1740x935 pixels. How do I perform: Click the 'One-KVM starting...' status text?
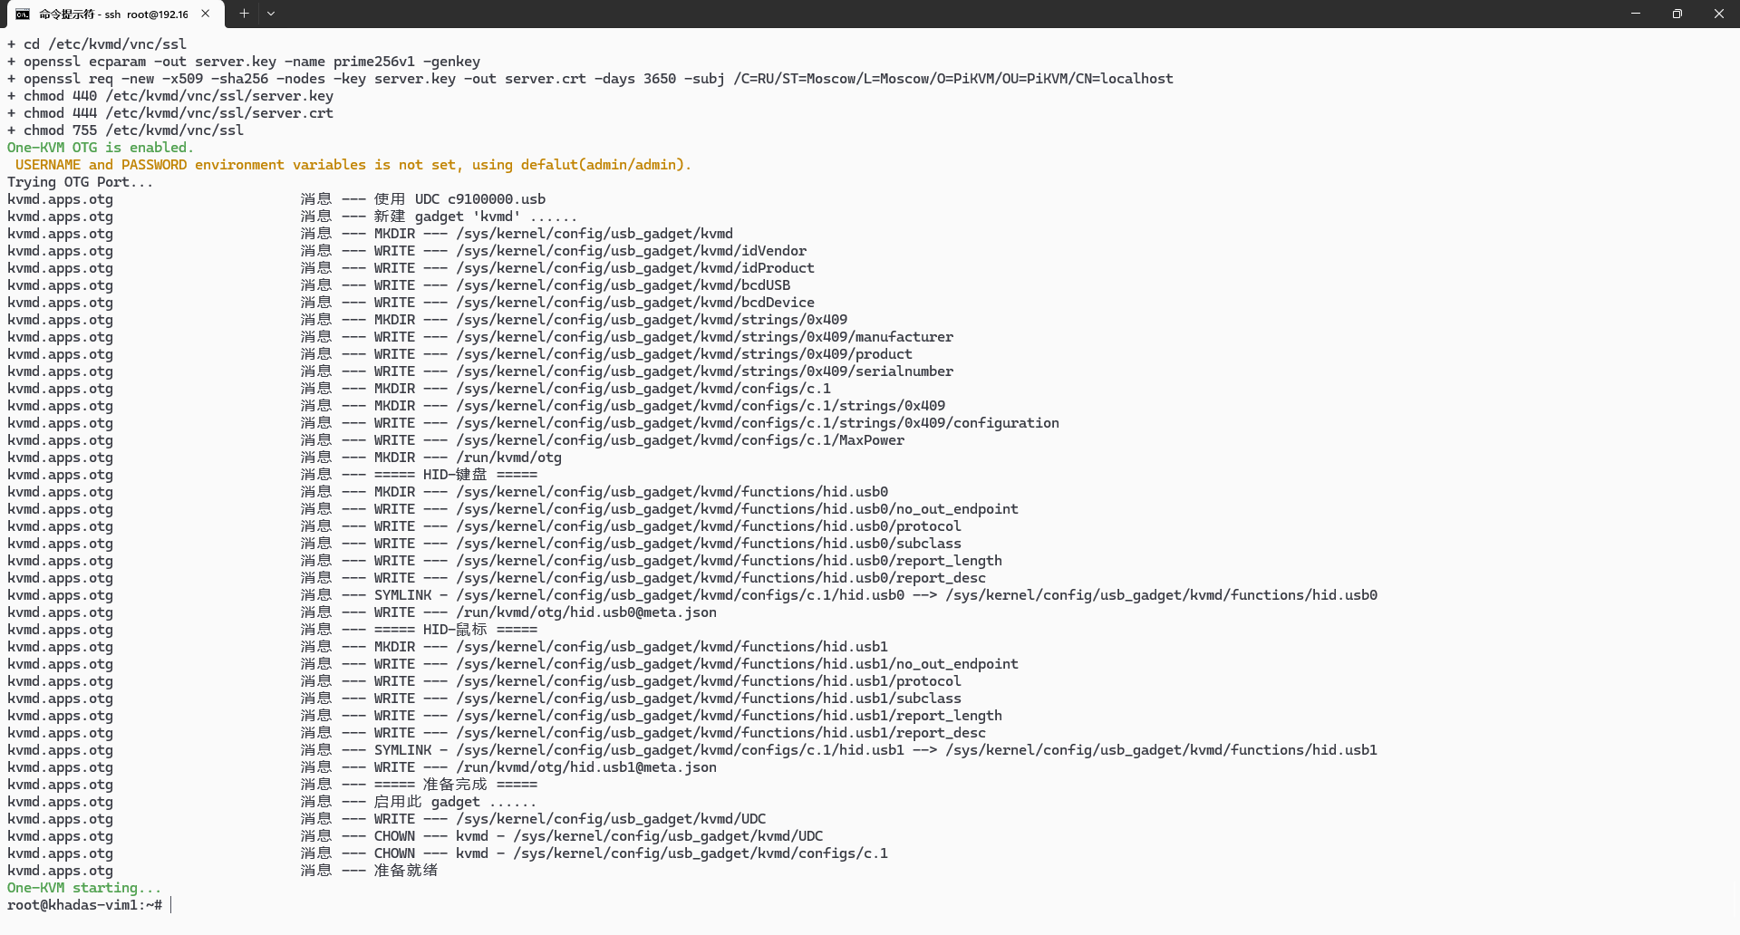83,888
